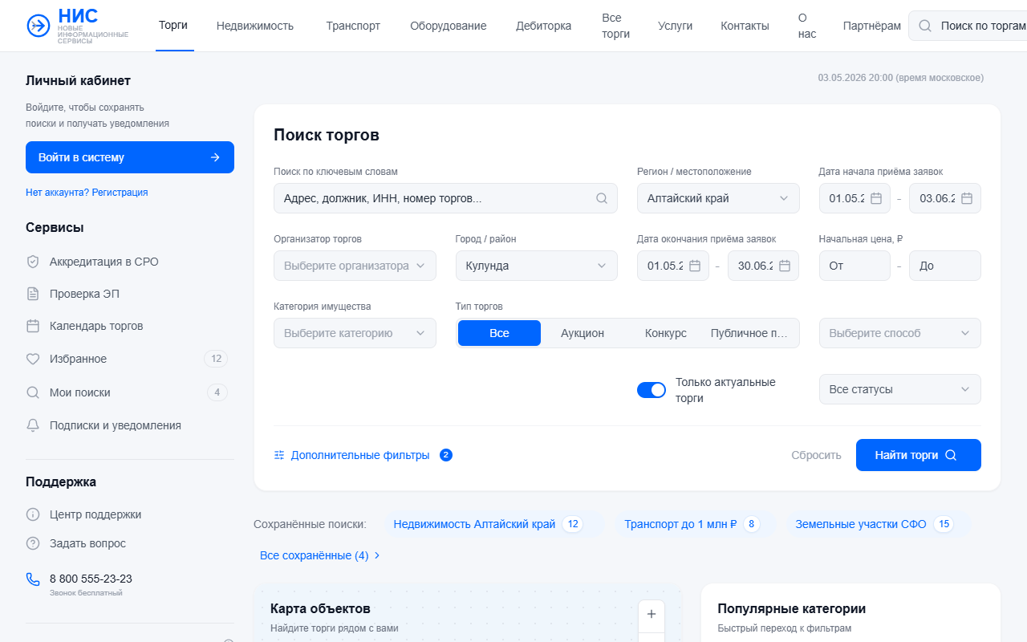Open the Город / район dropdown Кулунда
This screenshot has height=642, width=1027.
[537, 266]
